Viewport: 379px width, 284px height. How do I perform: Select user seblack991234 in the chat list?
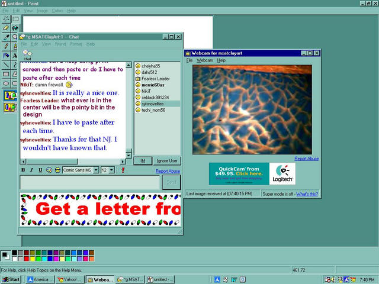coord(155,97)
